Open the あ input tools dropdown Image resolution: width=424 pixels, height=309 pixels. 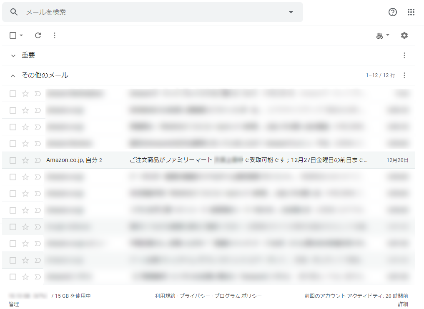coord(383,35)
